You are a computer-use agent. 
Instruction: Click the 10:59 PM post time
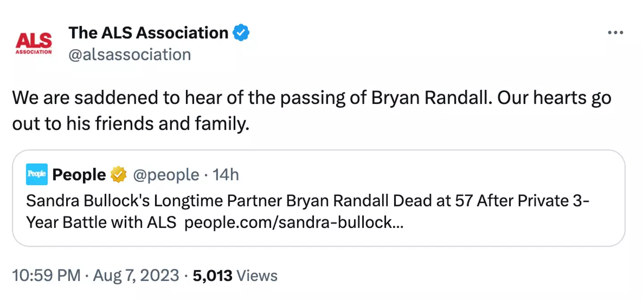tap(46, 276)
